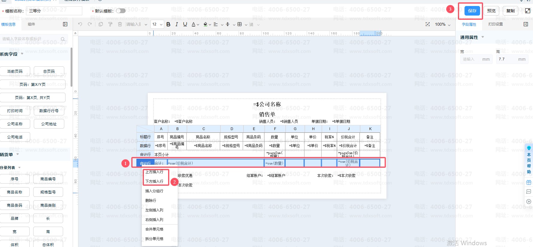The image size is (533, 247).
Task: Click the blue 保存 button
Action: (x=472, y=11)
